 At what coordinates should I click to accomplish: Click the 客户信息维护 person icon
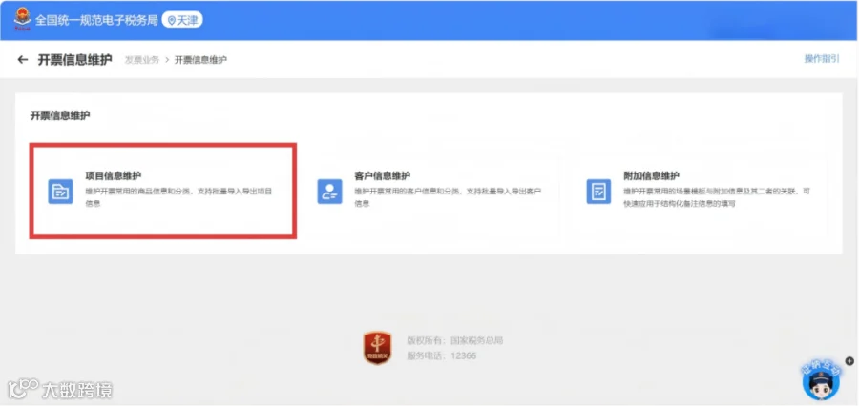(x=330, y=192)
